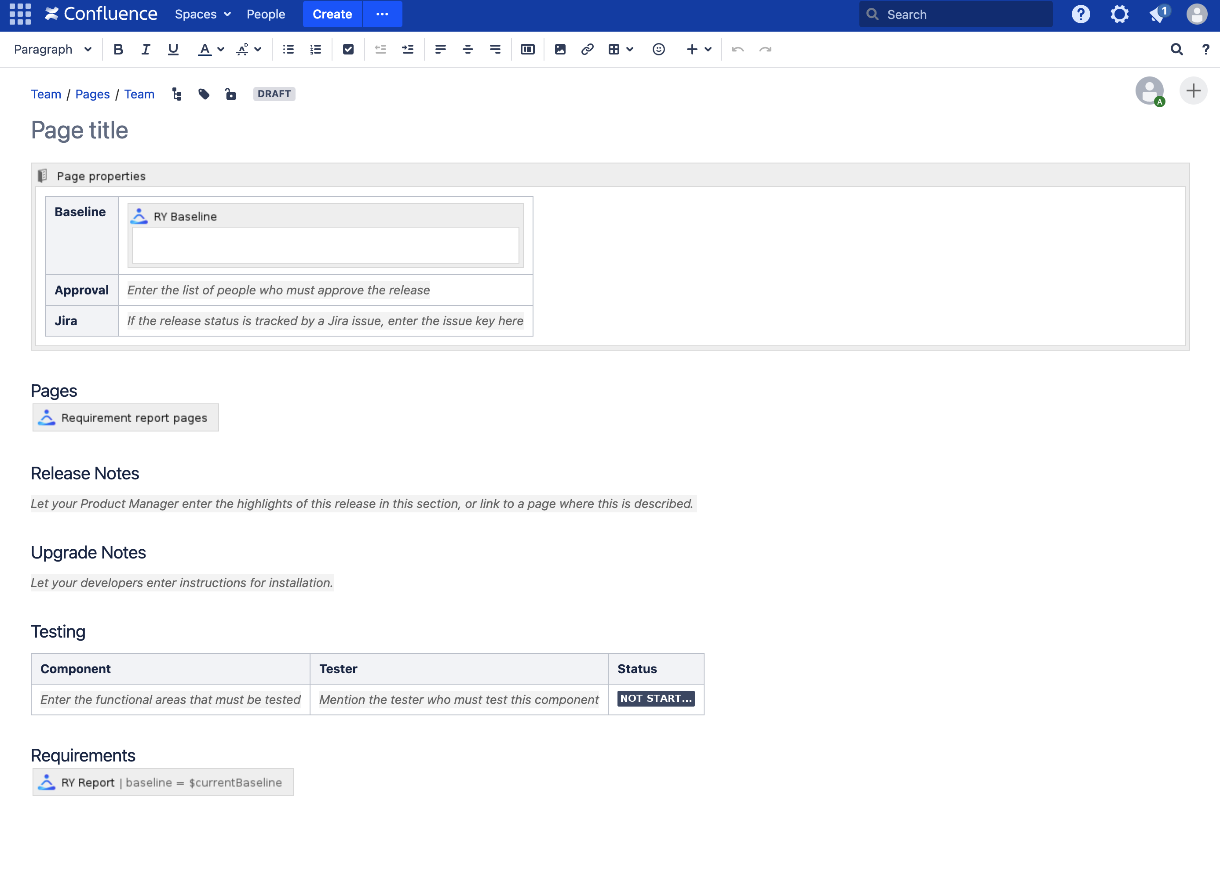This screenshot has width=1220, height=892.
Task: Open page location tree icon
Action: [x=177, y=94]
